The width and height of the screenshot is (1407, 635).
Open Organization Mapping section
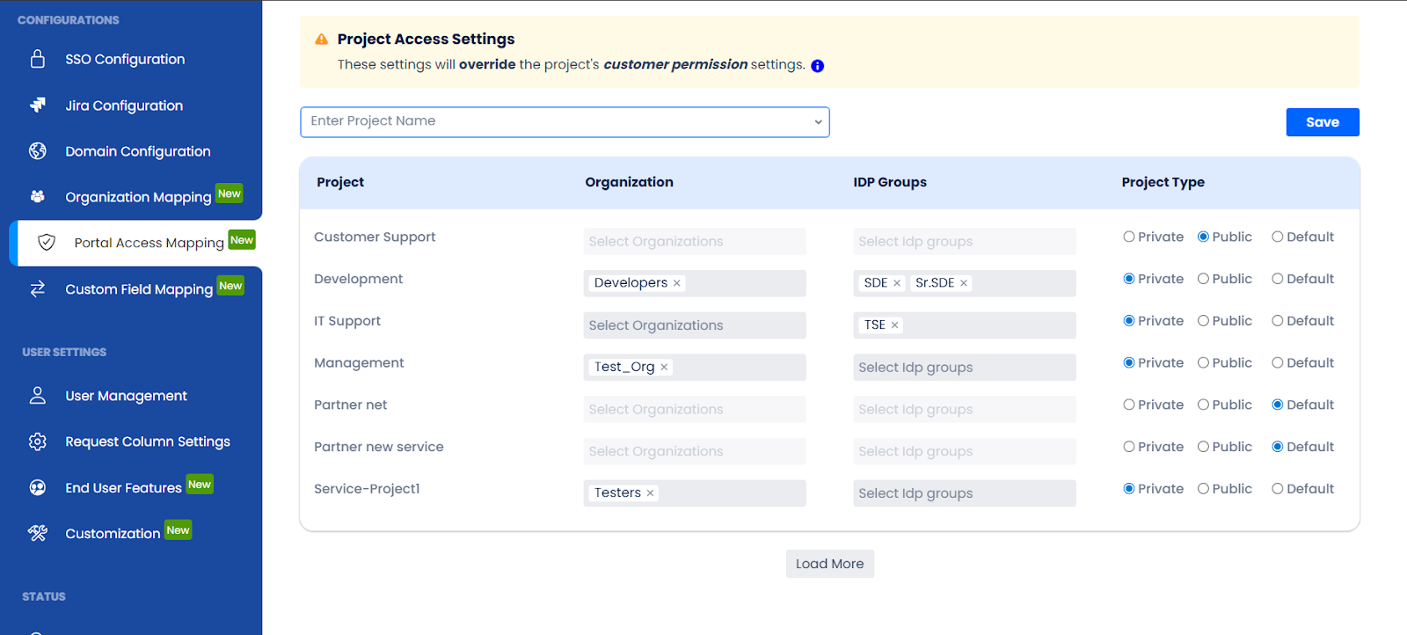point(138,197)
